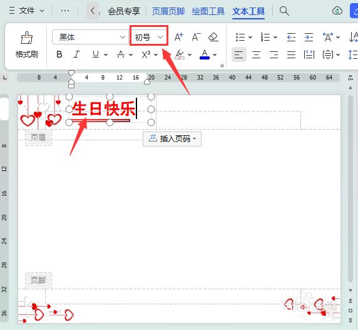Justify text alignment
This screenshot has width=358, height=330.
click(291, 55)
